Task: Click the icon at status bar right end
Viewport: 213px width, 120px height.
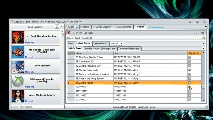Action: click(x=206, y=107)
